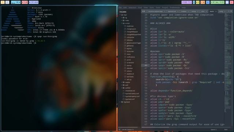Open the menu script file
The width and height of the screenshot is (234, 132).
click(x=129, y=54)
